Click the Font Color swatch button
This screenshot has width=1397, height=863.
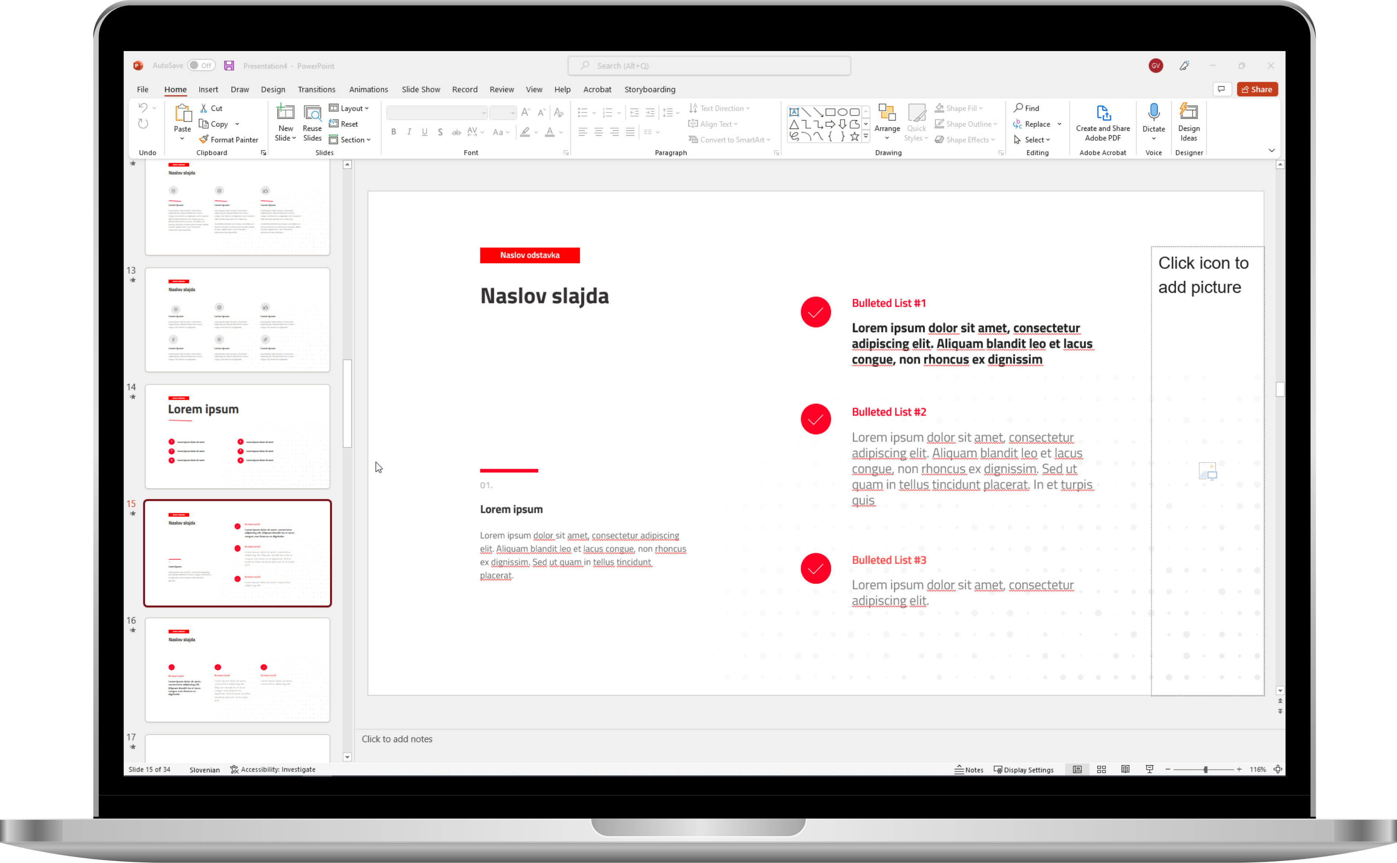pyautogui.click(x=550, y=132)
